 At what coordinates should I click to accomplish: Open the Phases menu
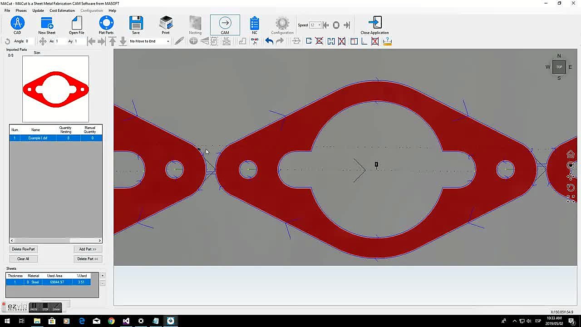[21, 10]
